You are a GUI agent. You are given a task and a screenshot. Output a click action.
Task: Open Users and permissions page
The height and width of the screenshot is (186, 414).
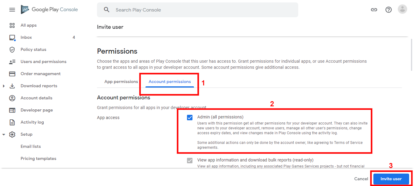[43, 62]
